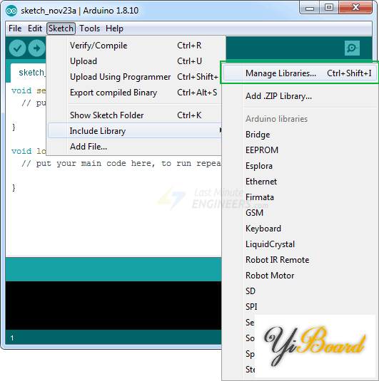This screenshot has width=379, height=381.
Task: Include the Robot Motor library
Action: coord(300,276)
